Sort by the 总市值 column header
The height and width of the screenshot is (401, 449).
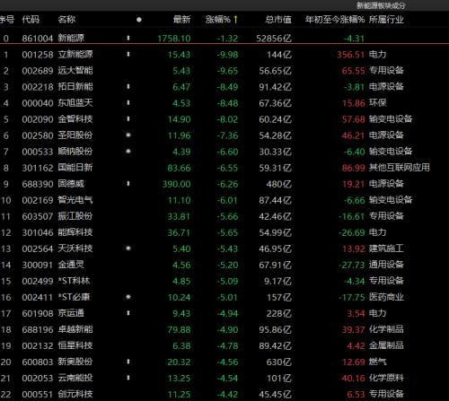278,20
